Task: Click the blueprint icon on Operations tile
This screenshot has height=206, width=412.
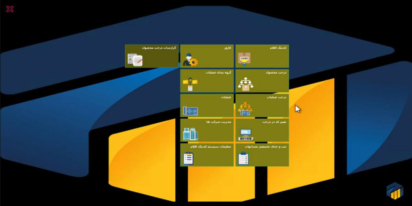Action: point(190,110)
